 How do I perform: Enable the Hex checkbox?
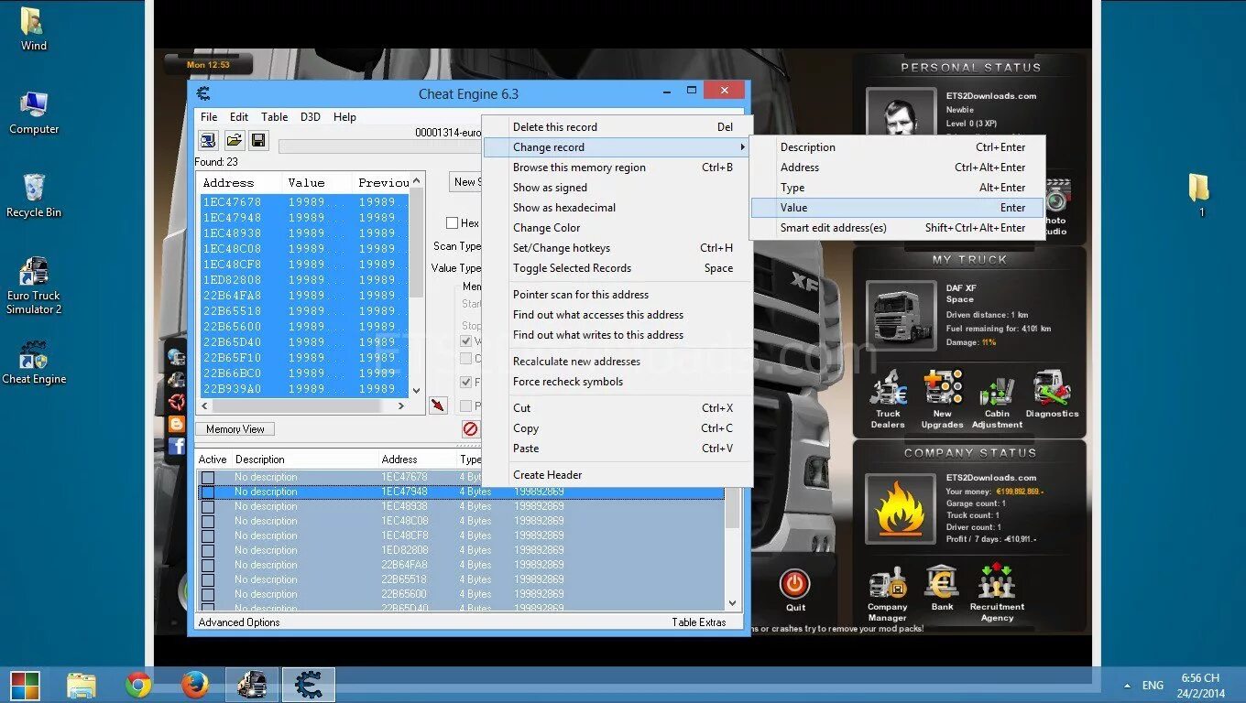tap(452, 222)
